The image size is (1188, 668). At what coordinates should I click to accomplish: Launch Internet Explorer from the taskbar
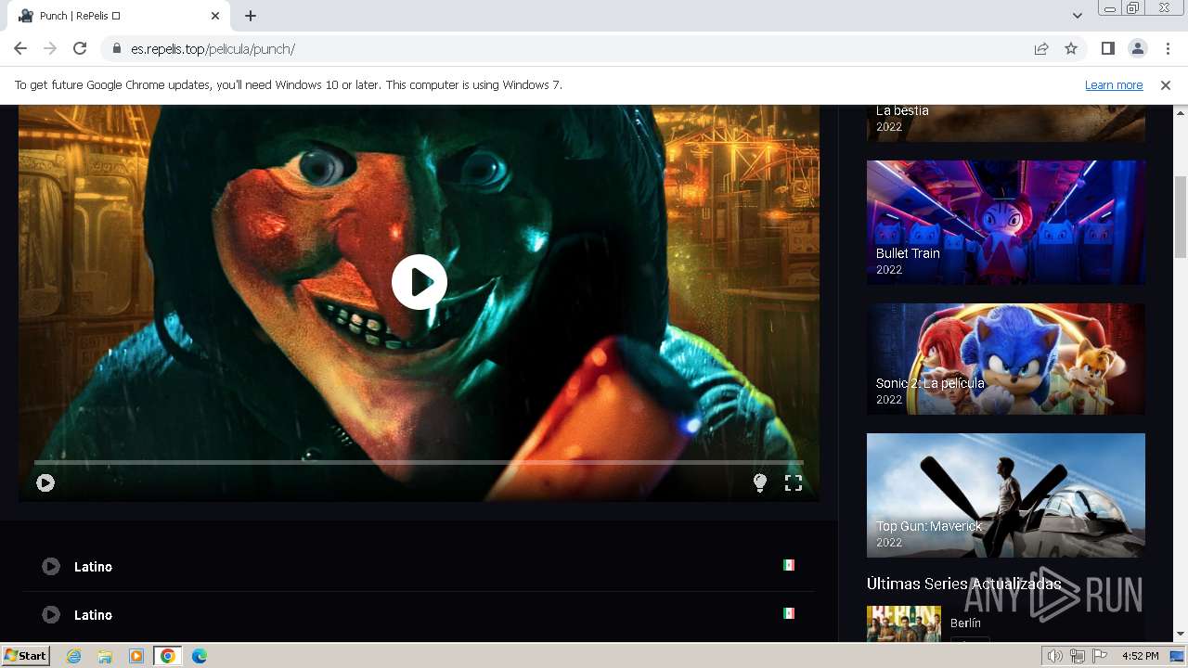pyautogui.click(x=74, y=656)
